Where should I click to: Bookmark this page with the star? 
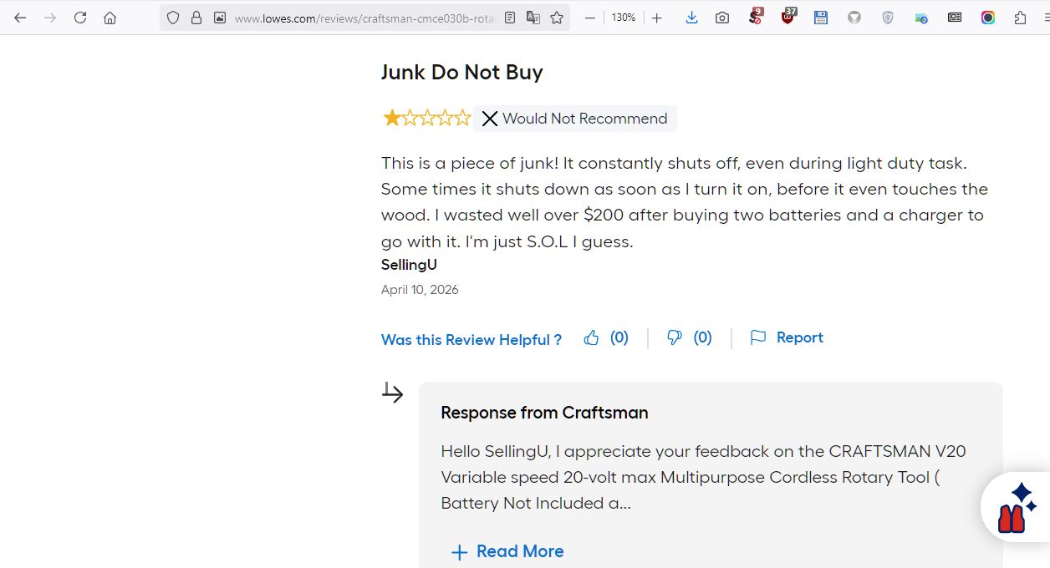557,18
